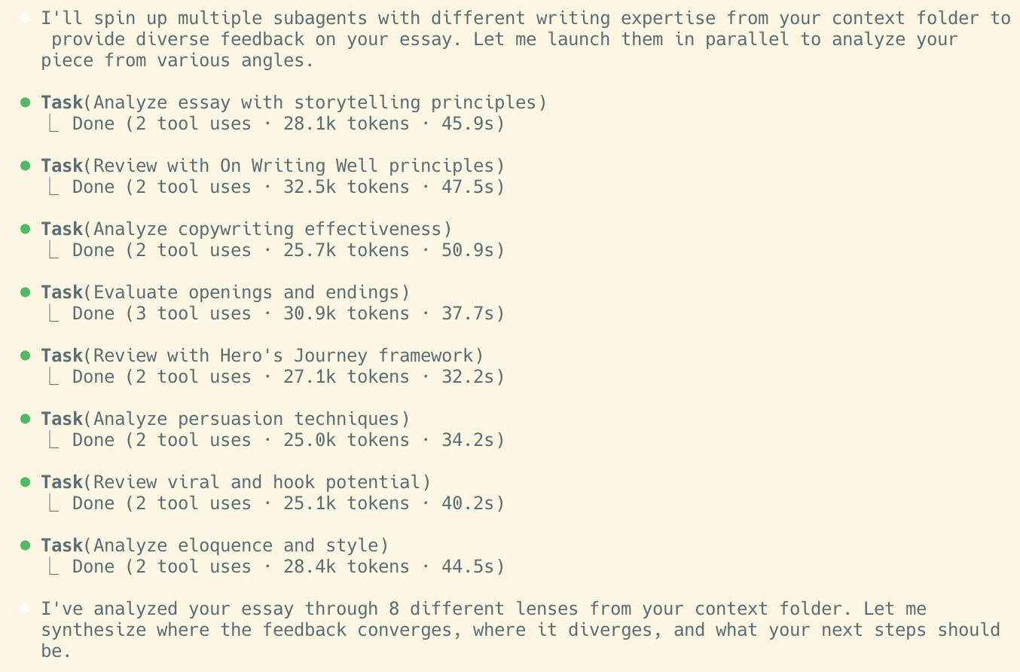The width and height of the screenshot is (1020, 672).
Task: Open the "Analyze essay with storytelling principles" task
Action: [x=294, y=102]
